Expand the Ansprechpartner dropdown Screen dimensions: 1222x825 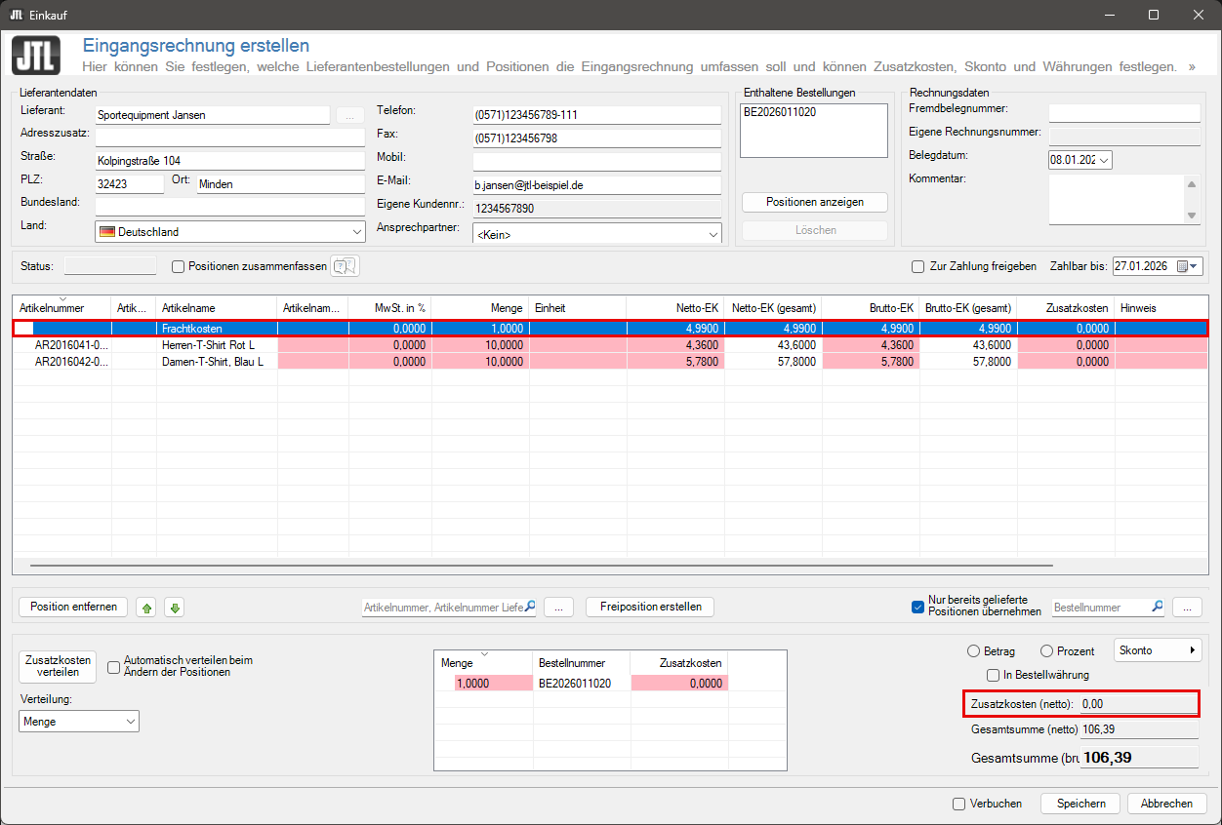pyautogui.click(x=596, y=234)
